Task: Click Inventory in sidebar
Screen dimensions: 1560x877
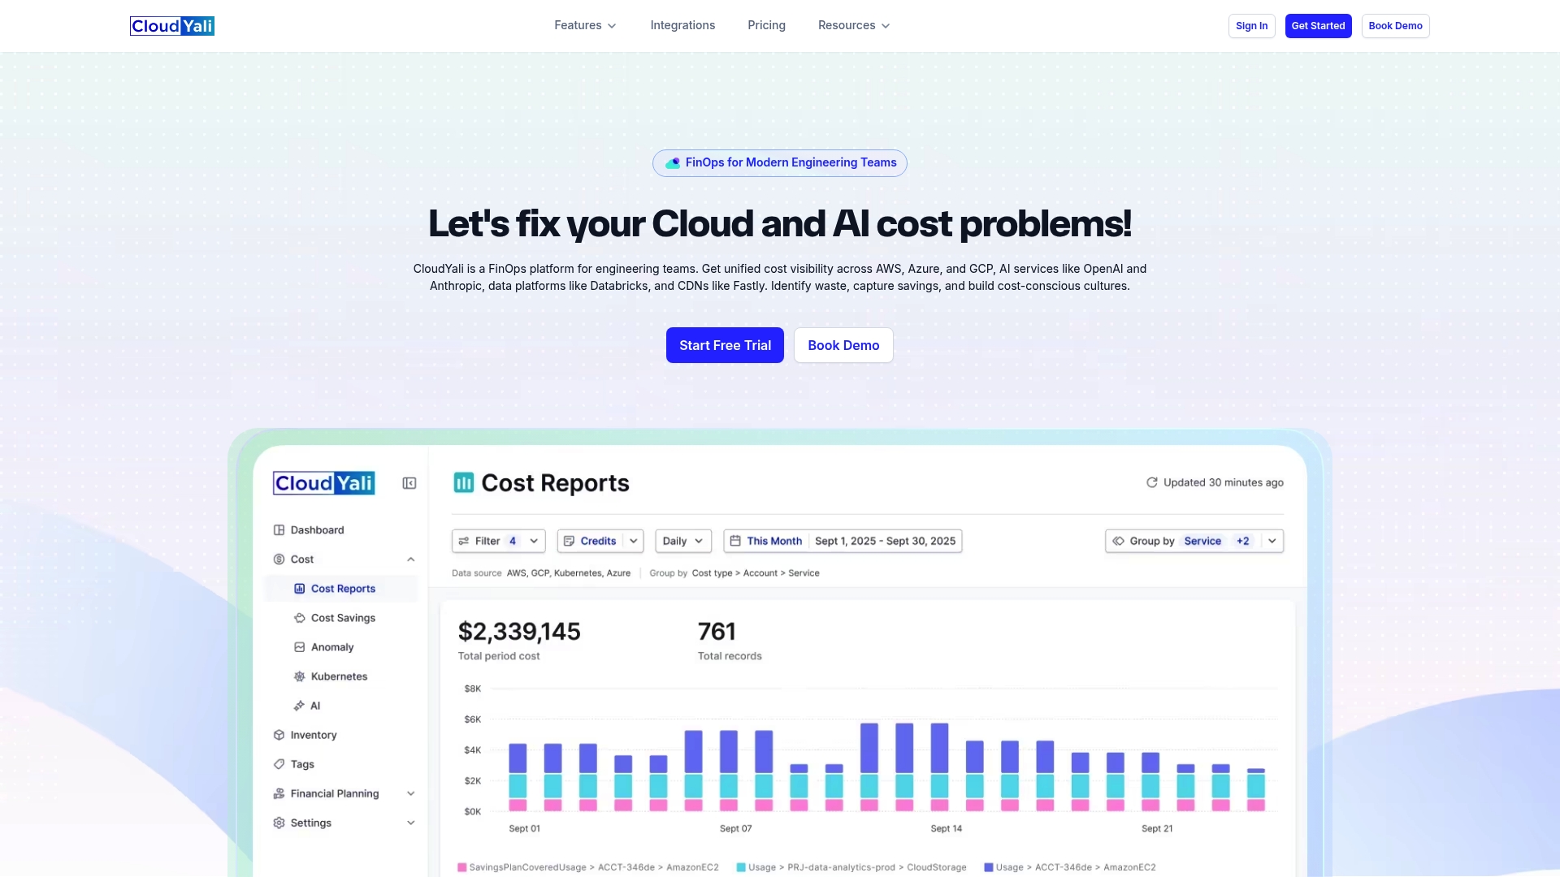Action: tap(314, 735)
